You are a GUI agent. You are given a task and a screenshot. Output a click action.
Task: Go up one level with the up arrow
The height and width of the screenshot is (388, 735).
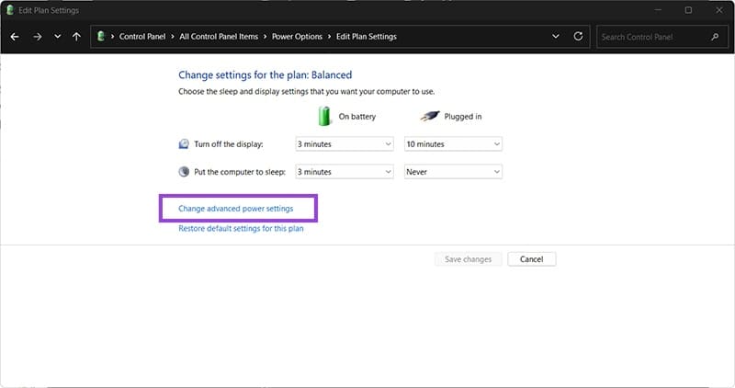[76, 37]
